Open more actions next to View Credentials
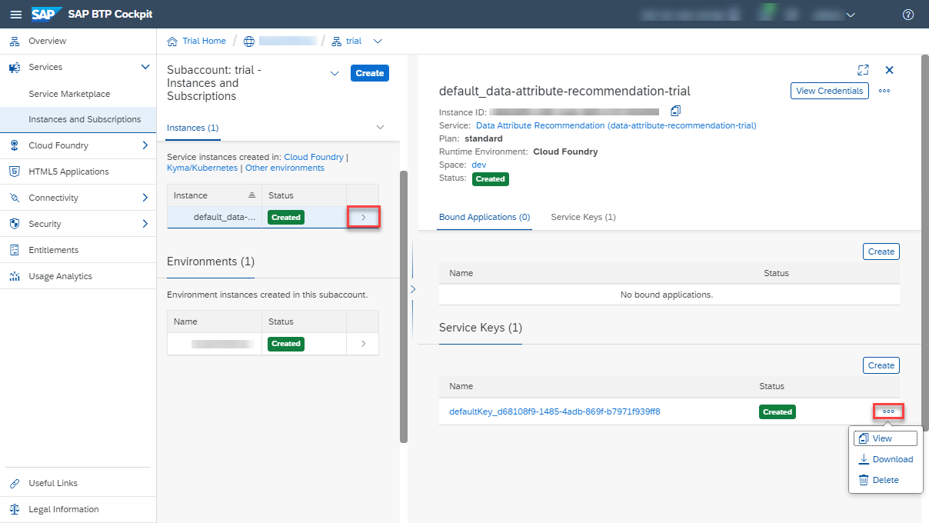This screenshot has width=929, height=523. point(884,91)
